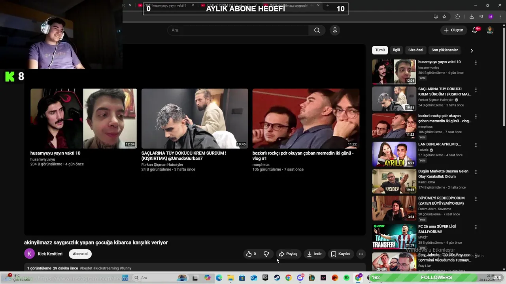Viewport: 506px width, 284px height.
Task: Open League of Legends from taskbar
Action: click(x=312, y=278)
